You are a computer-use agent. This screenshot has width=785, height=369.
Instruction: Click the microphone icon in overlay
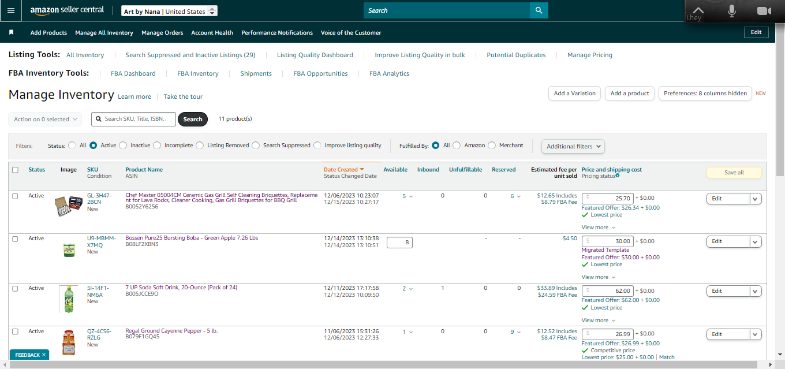(x=732, y=10)
